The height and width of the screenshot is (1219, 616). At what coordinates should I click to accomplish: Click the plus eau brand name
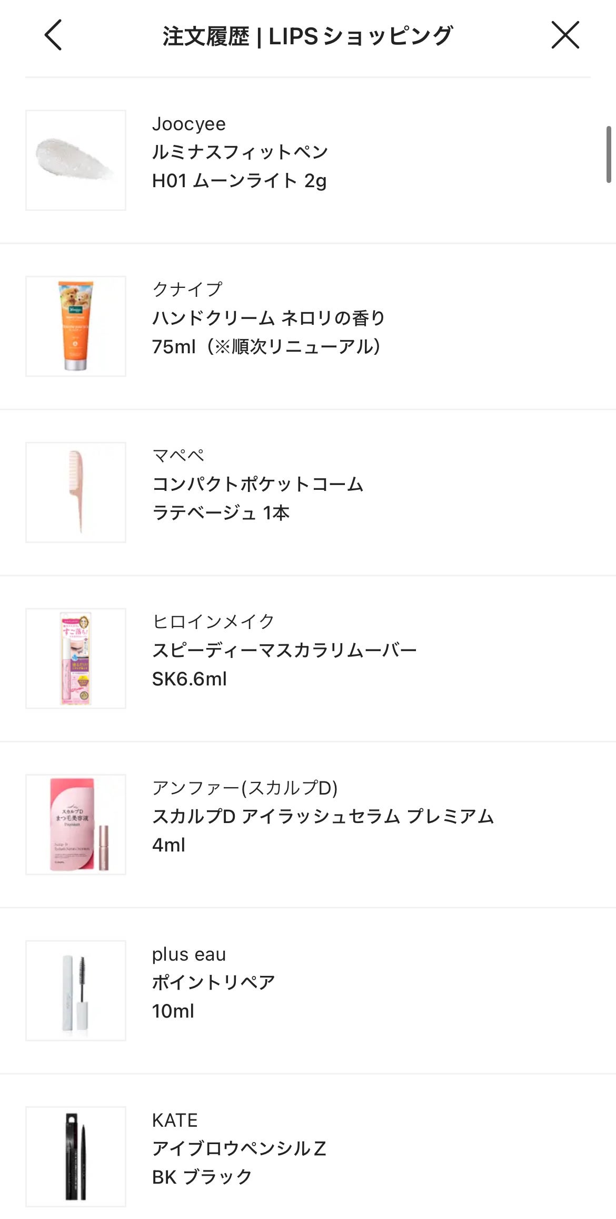pos(188,954)
